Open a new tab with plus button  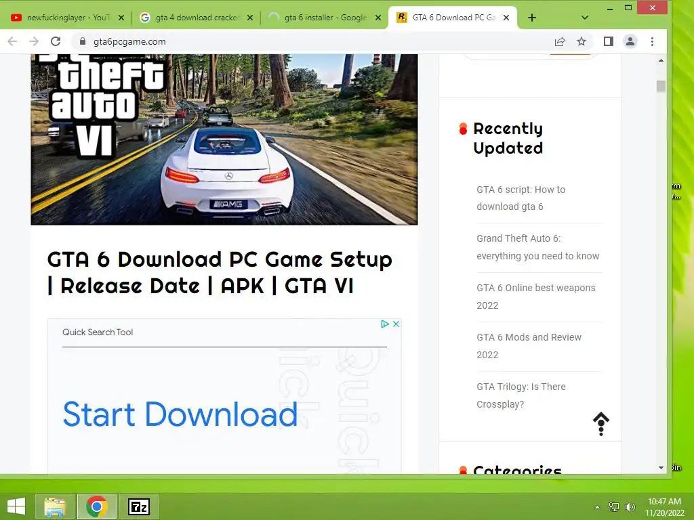(532, 18)
